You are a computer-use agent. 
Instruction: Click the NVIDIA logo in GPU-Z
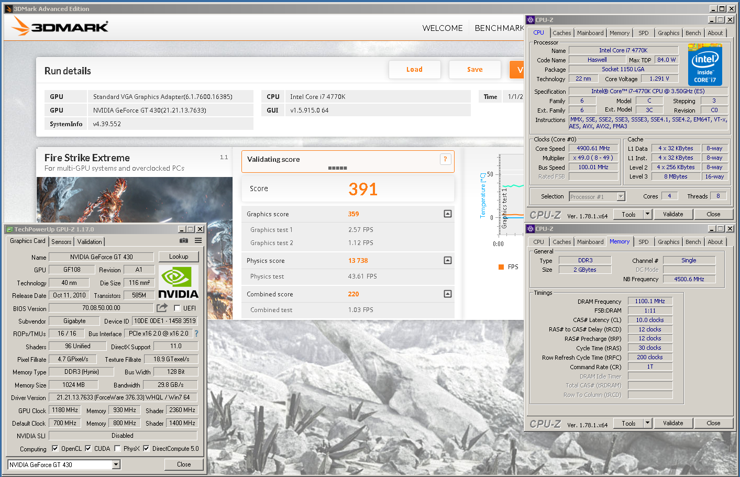tap(178, 283)
